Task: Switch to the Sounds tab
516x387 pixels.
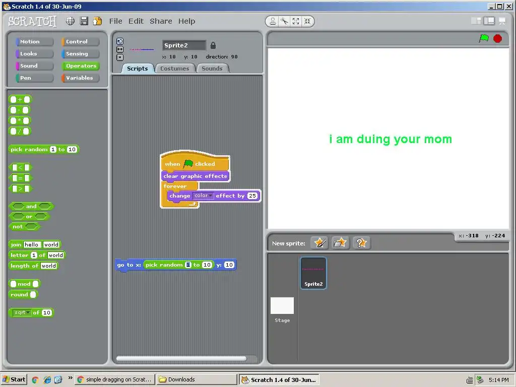Action: 212,69
